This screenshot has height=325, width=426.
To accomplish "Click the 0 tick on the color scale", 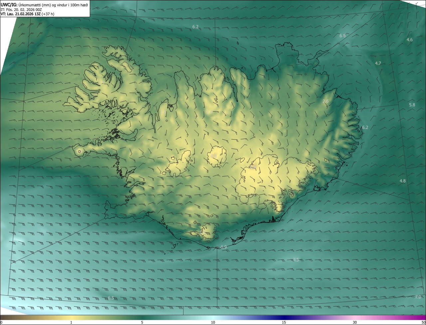I will tap(1, 322).
